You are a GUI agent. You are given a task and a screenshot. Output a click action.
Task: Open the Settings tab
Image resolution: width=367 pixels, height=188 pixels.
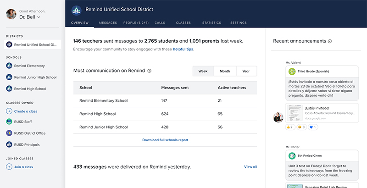(x=239, y=22)
